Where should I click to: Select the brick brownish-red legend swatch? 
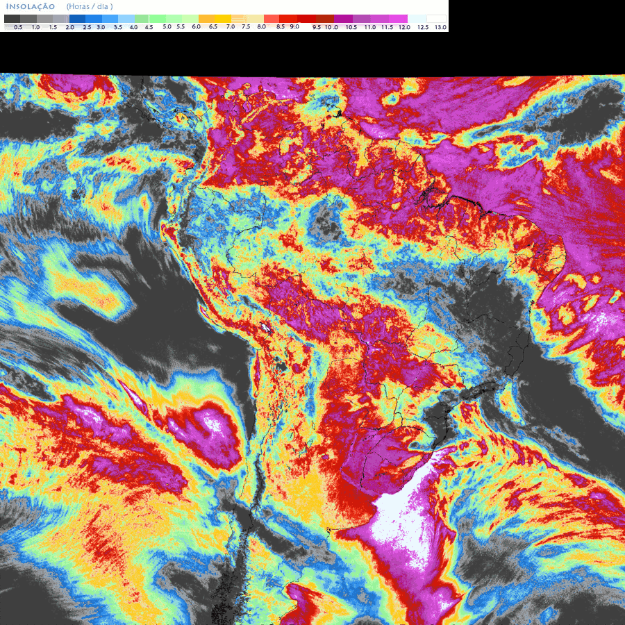coord(325,19)
